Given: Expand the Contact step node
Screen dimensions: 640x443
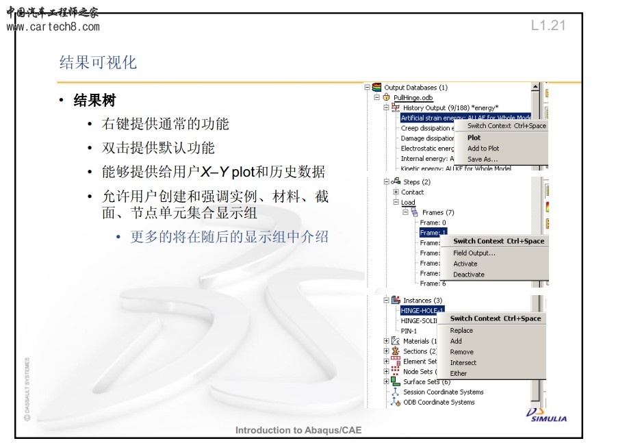Looking at the screenshot, I should 396,192.
